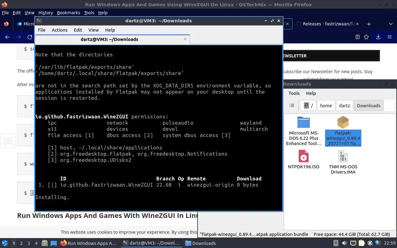
Task: Open the Firefox hamburger application menu
Action: pos(390,37)
